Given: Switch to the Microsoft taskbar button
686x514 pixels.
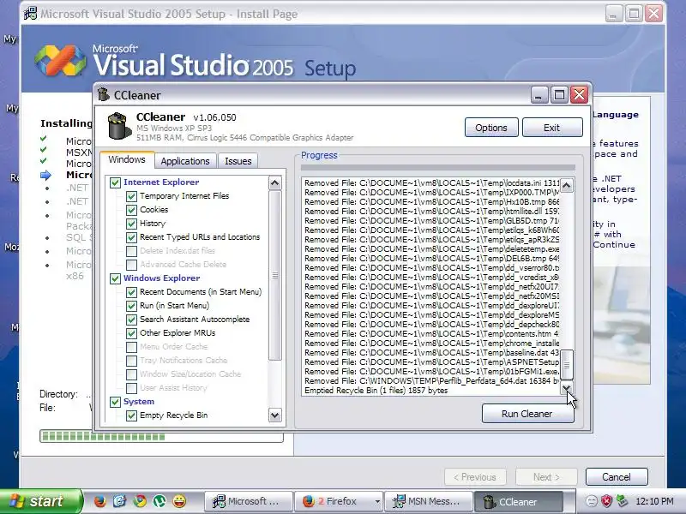Looking at the screenshot, I should tap(249, 501).
